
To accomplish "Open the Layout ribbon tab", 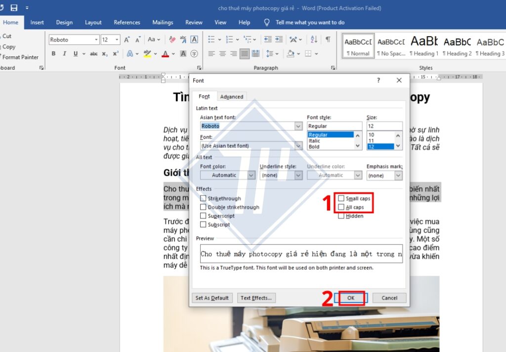I will pos(93,22).
